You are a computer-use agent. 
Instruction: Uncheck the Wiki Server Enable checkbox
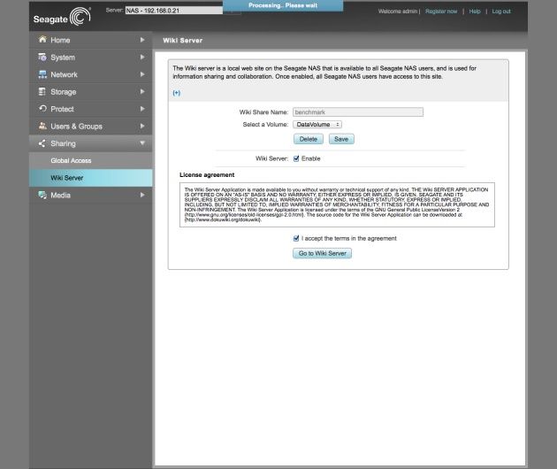(296, 158)
